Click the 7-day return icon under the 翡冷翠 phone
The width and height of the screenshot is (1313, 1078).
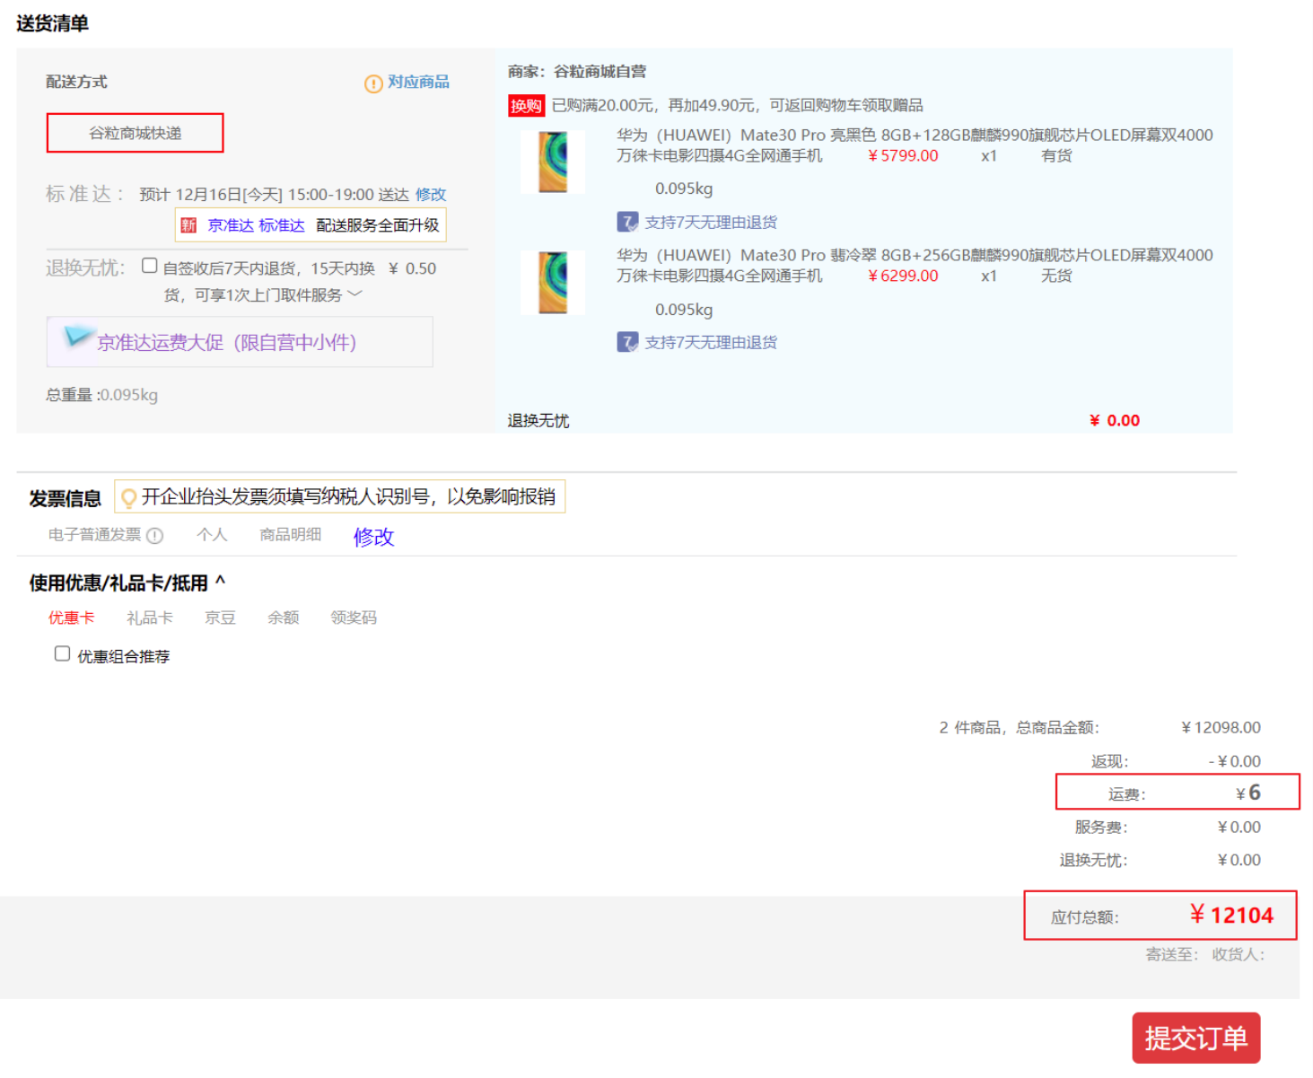click(x=627, y=342)
